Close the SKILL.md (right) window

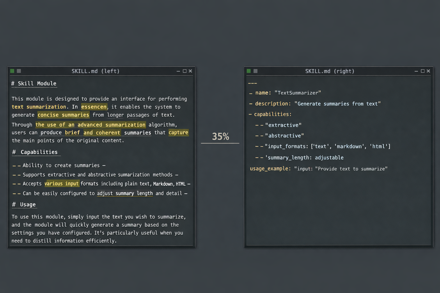(428, 71)
